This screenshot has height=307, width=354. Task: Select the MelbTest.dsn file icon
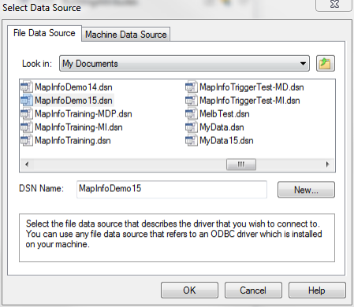[x=192, y=113]
